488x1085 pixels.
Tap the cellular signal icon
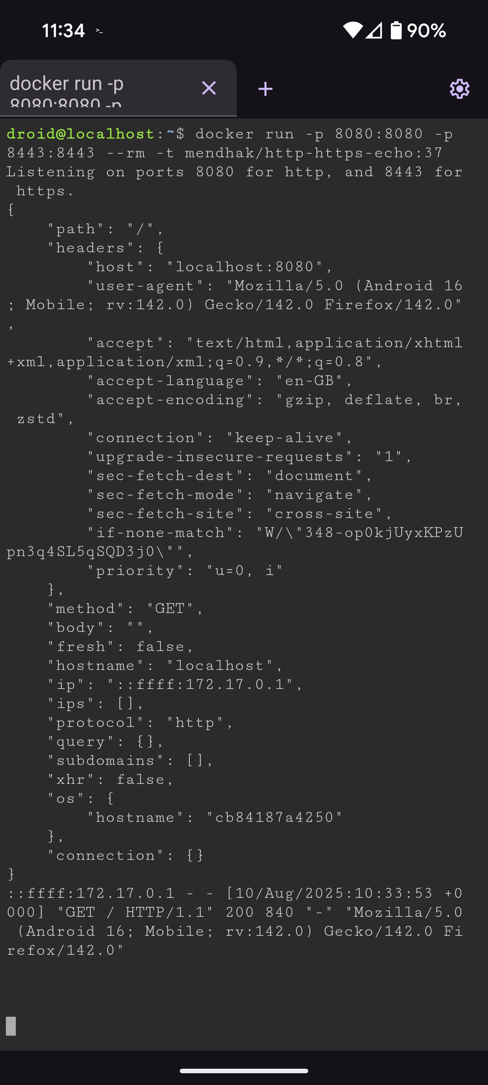point(374,31)
